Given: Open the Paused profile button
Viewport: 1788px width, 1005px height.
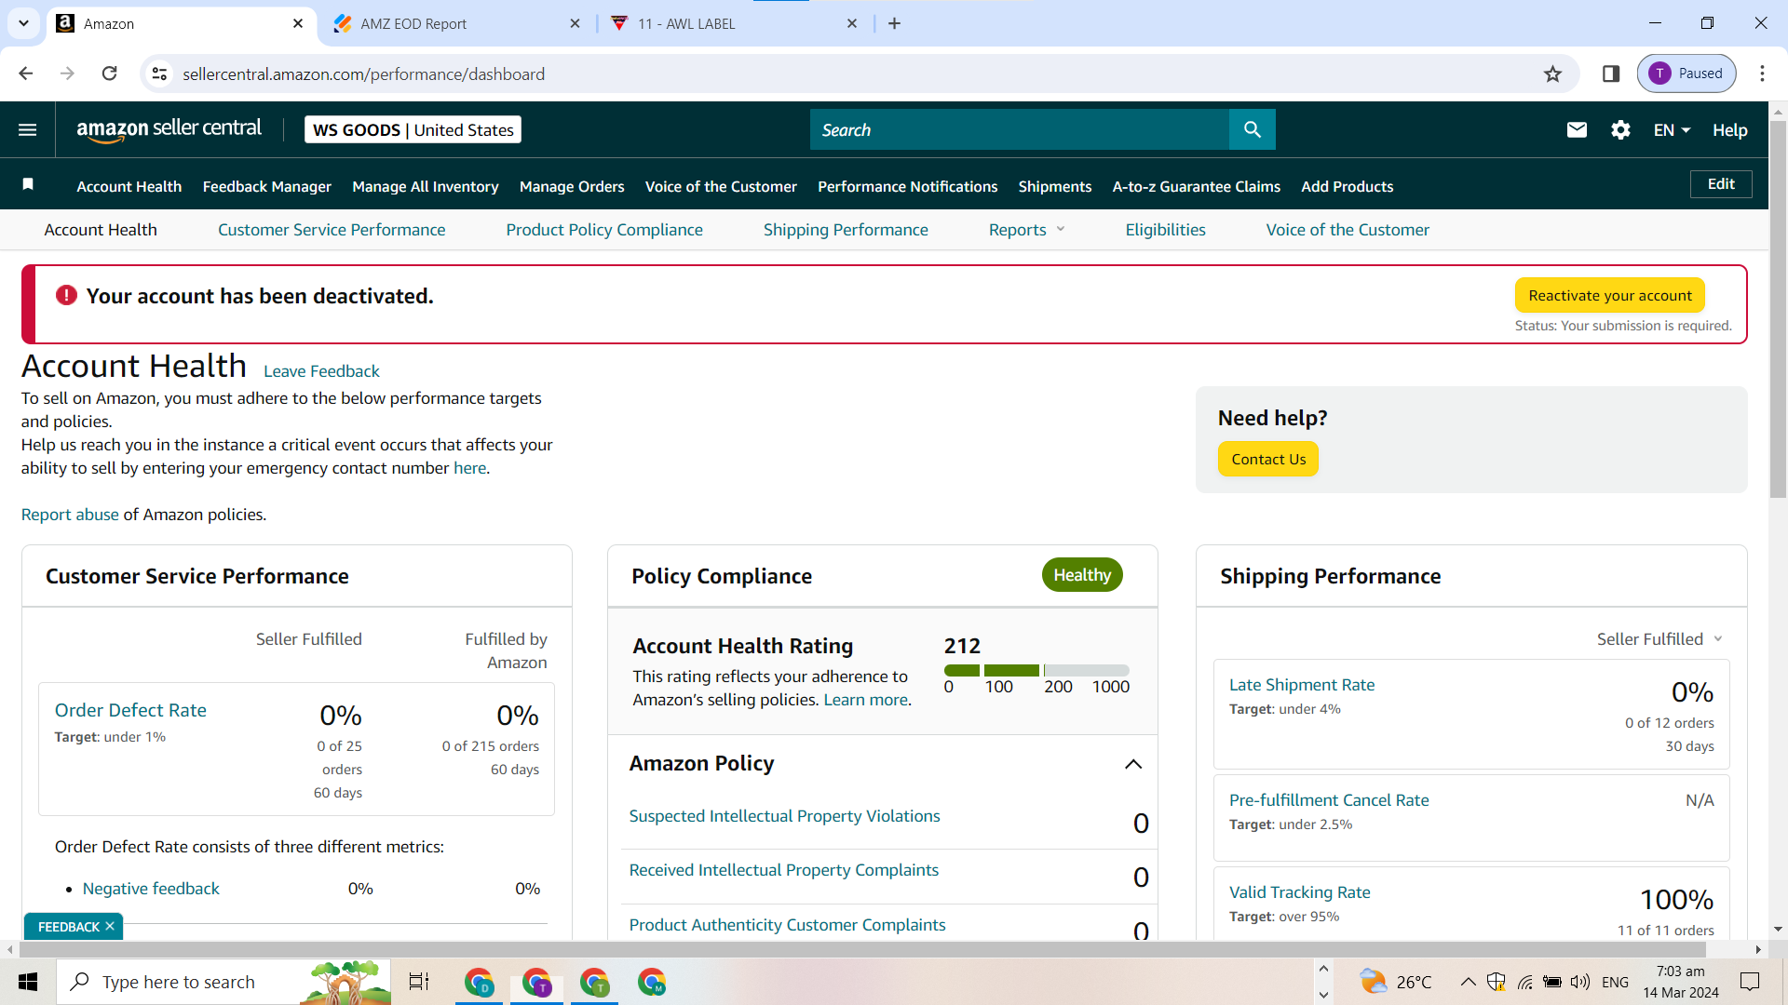Looking at the screenshot, I should 1686,74.
